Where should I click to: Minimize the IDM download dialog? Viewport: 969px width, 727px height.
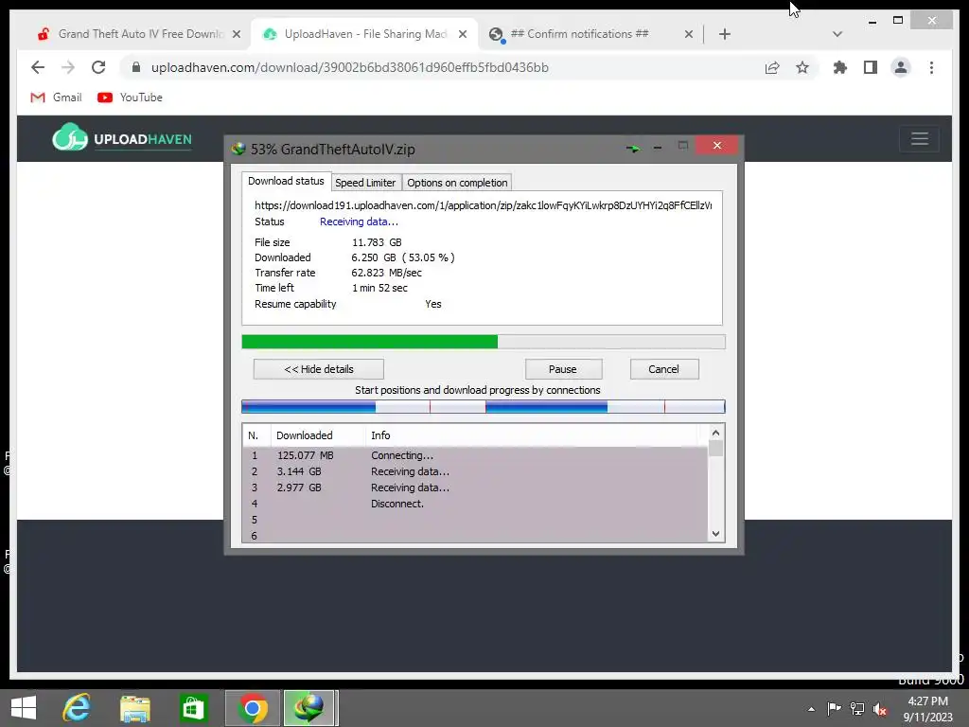pos(658,147)
